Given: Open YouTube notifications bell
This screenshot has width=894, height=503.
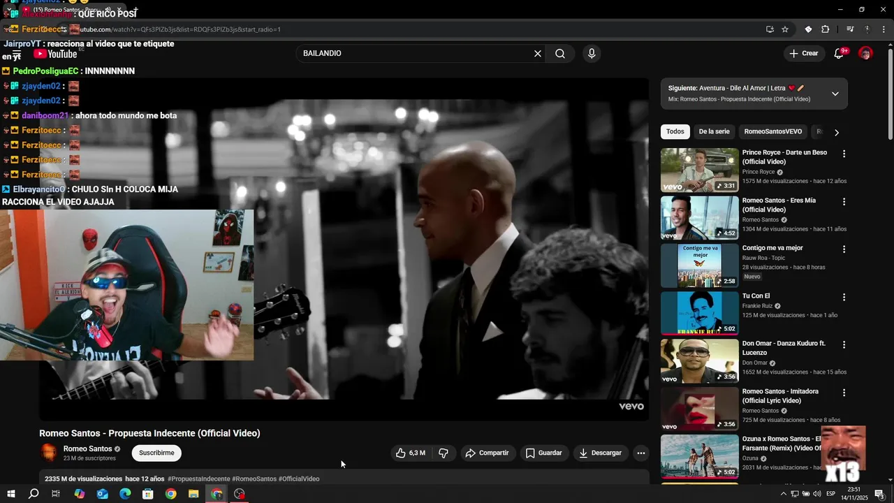Looking at the screenshot, I should (x=840, y=54).
